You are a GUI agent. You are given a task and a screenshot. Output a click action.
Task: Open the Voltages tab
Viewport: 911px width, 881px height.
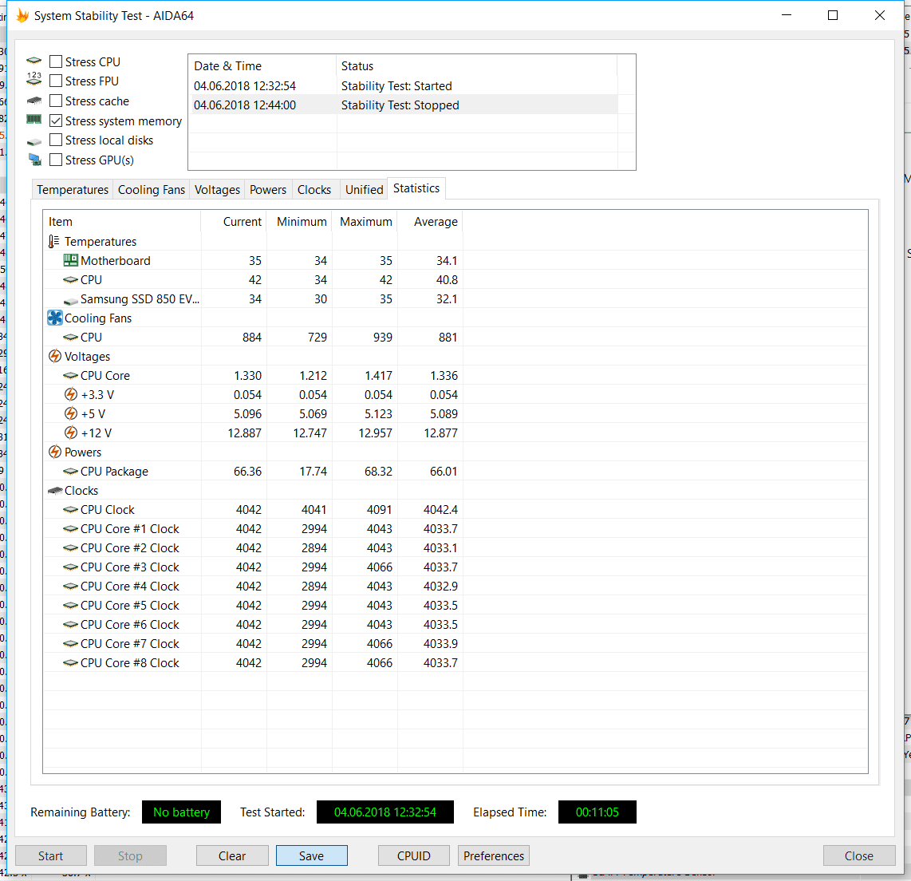[x=217, y=190]
